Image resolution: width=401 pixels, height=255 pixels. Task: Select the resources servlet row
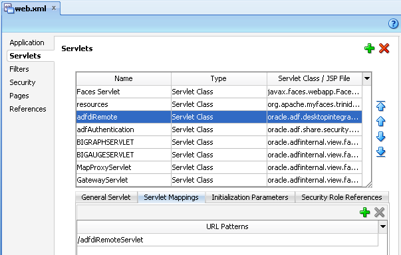pyautogui.click(x=219, y=104)
